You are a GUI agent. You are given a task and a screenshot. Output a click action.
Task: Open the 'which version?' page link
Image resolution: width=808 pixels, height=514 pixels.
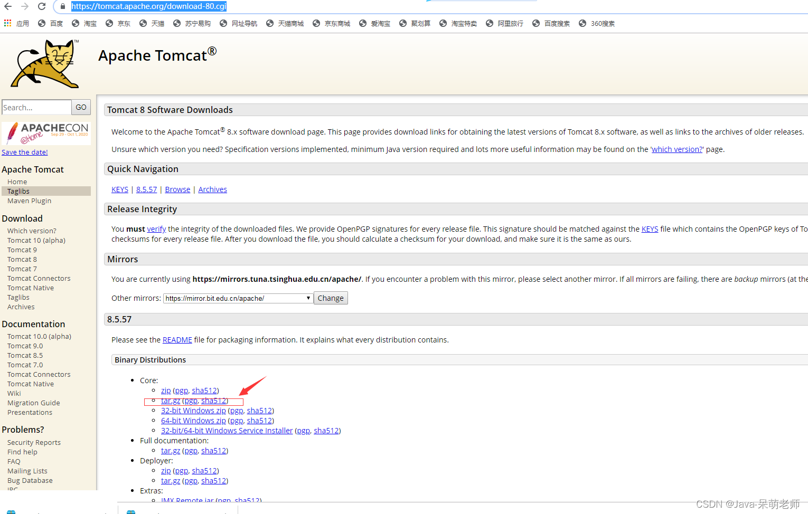(677, 149)
